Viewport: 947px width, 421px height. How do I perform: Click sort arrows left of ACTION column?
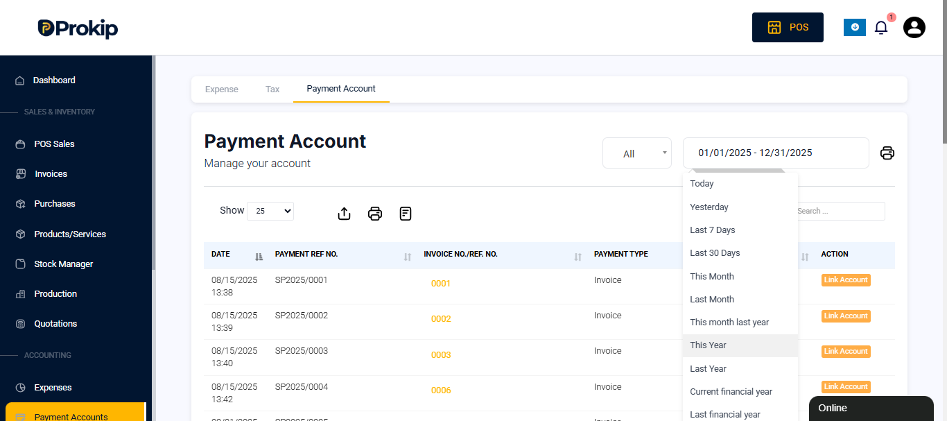(805, 257)
